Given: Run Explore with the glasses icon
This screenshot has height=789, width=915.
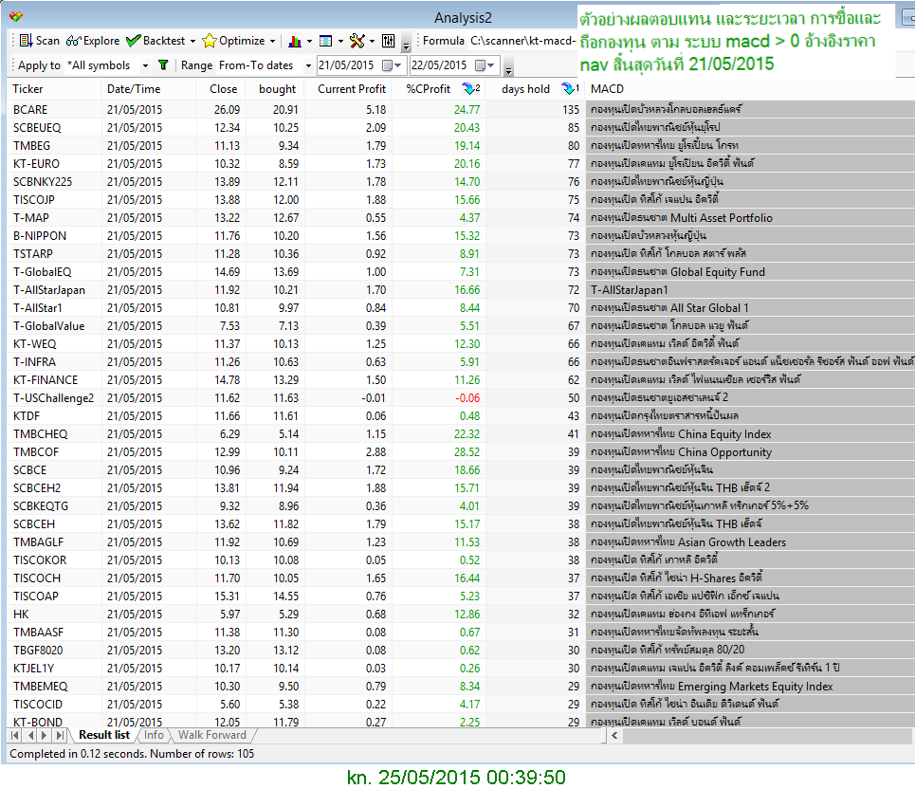Looking at the screenshot, I should (93, 40).
